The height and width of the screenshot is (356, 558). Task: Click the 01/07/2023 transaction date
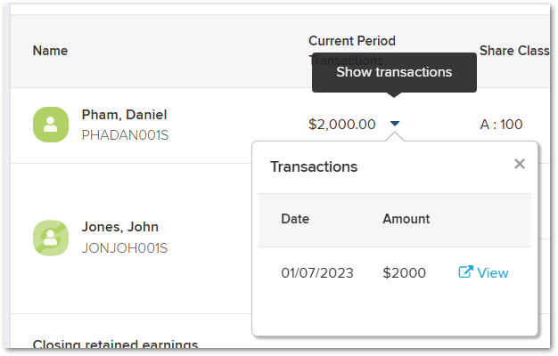coord(317,273)
